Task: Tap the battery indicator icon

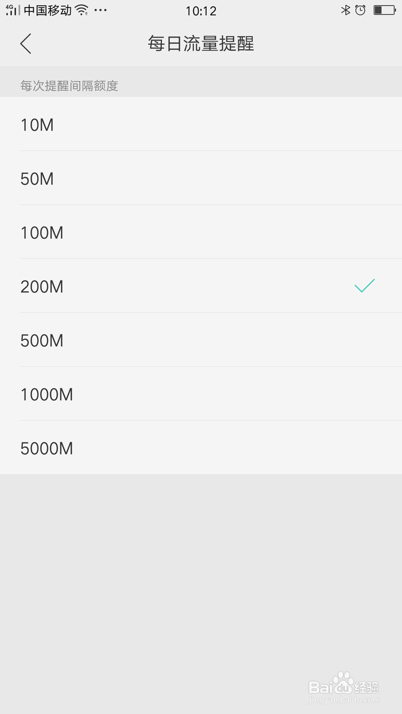Action: [384, 10]
